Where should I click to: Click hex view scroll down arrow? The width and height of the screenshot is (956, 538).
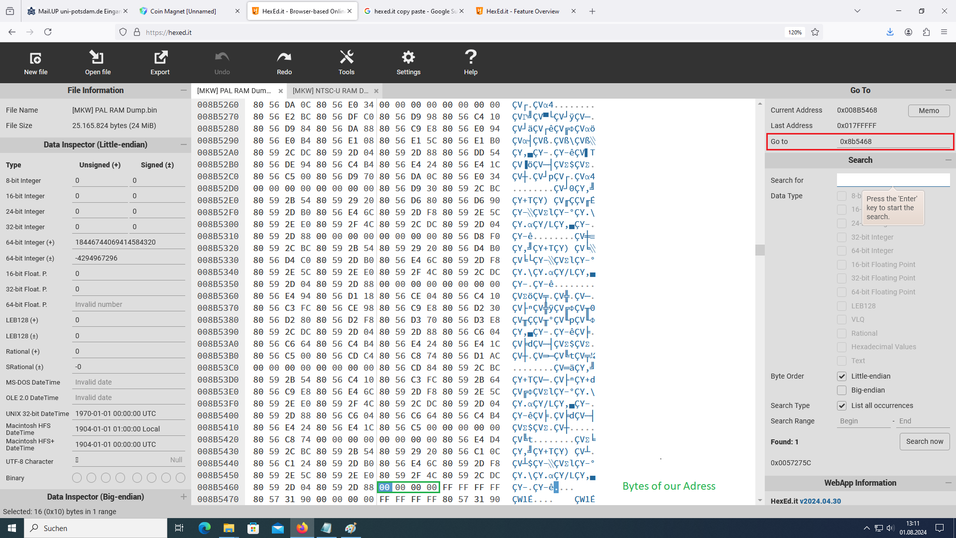click(760, 500)
